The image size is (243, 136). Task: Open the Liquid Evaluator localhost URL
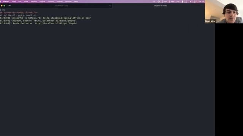(x=56, y=23)
